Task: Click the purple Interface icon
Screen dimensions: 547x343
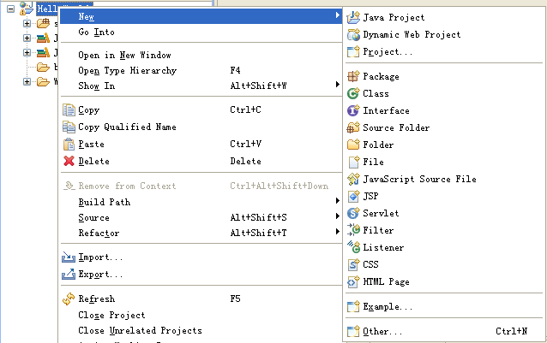Action: click(x=353, y=110)
